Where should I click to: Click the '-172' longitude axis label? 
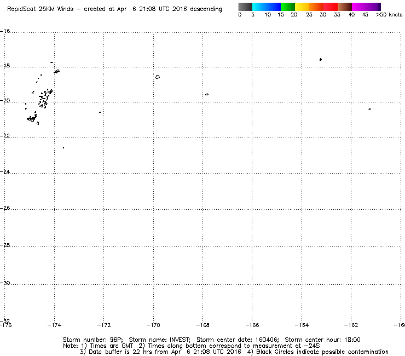pyautogui.click(x=103, y=325)
